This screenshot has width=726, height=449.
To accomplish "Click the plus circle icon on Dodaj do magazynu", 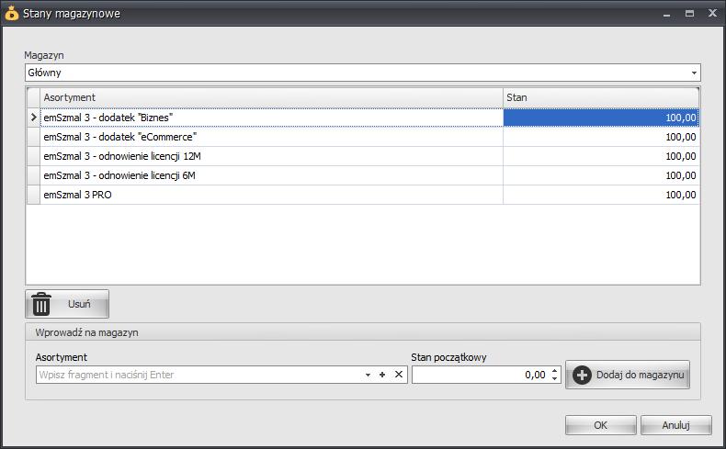I will [582, 375].
